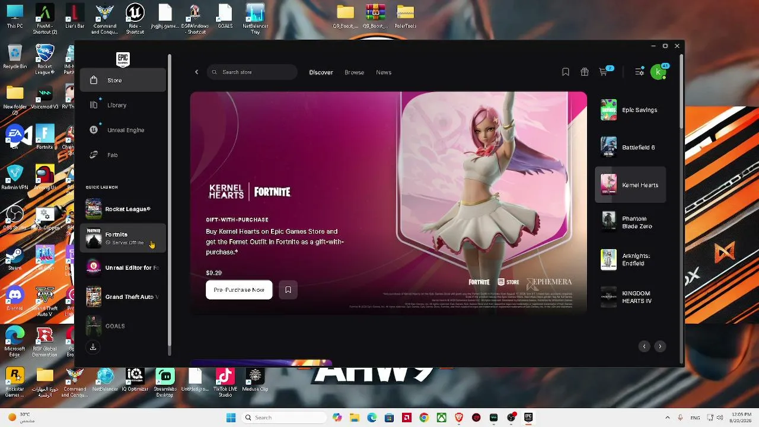Open FiveM shortcut on the desktop
The width and height of the screenshot is (759, 427).
45,20
